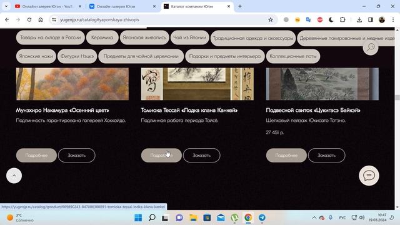Open Google Translate extension icon
400x225 pixels.
point(308,19)
